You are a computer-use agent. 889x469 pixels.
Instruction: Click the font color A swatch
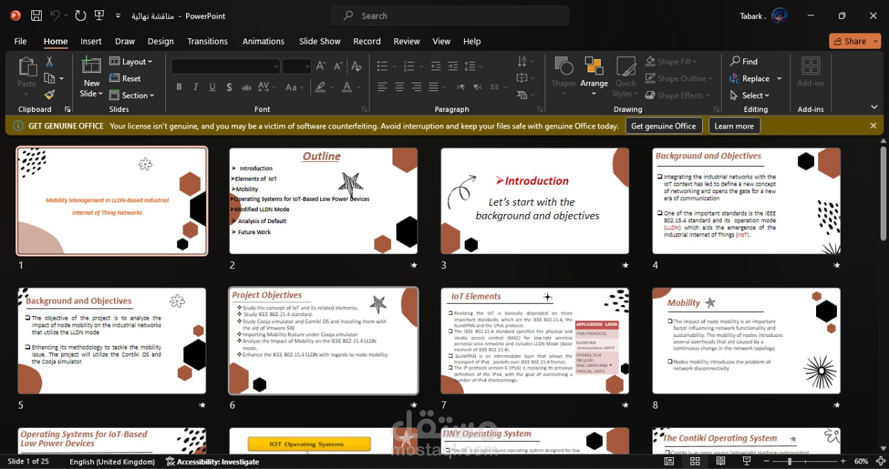click(x=348, y=87)
